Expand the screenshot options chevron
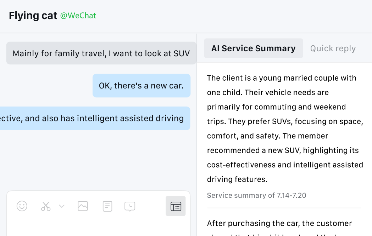372x236 pixels. [x=62, y=206]
